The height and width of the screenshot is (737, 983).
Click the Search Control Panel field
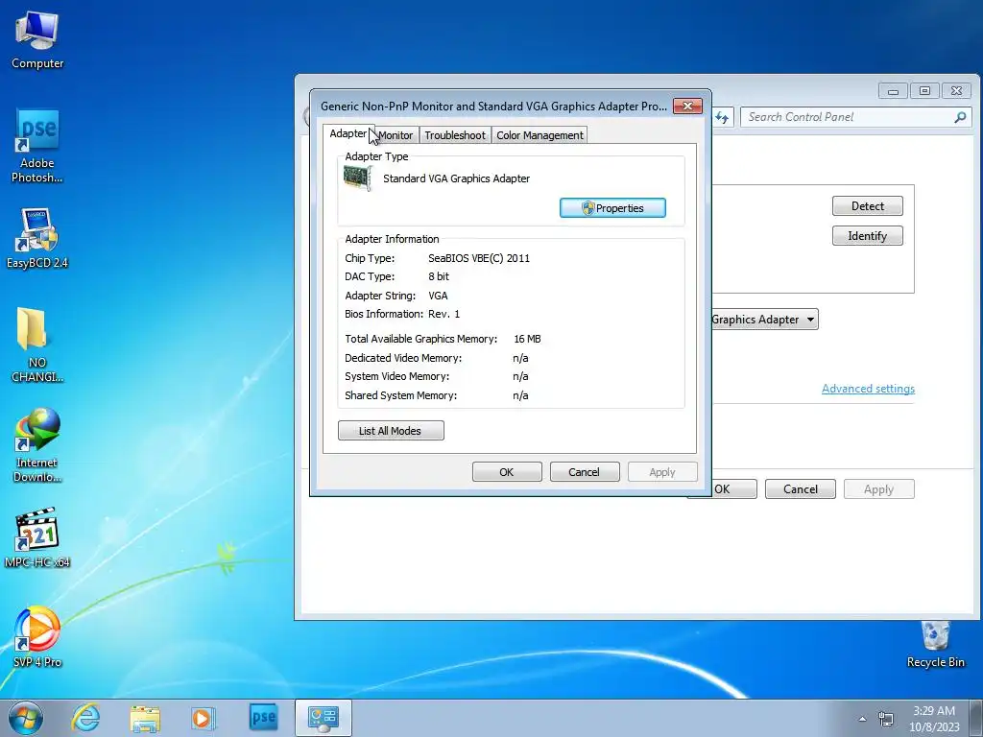(856, 117)
